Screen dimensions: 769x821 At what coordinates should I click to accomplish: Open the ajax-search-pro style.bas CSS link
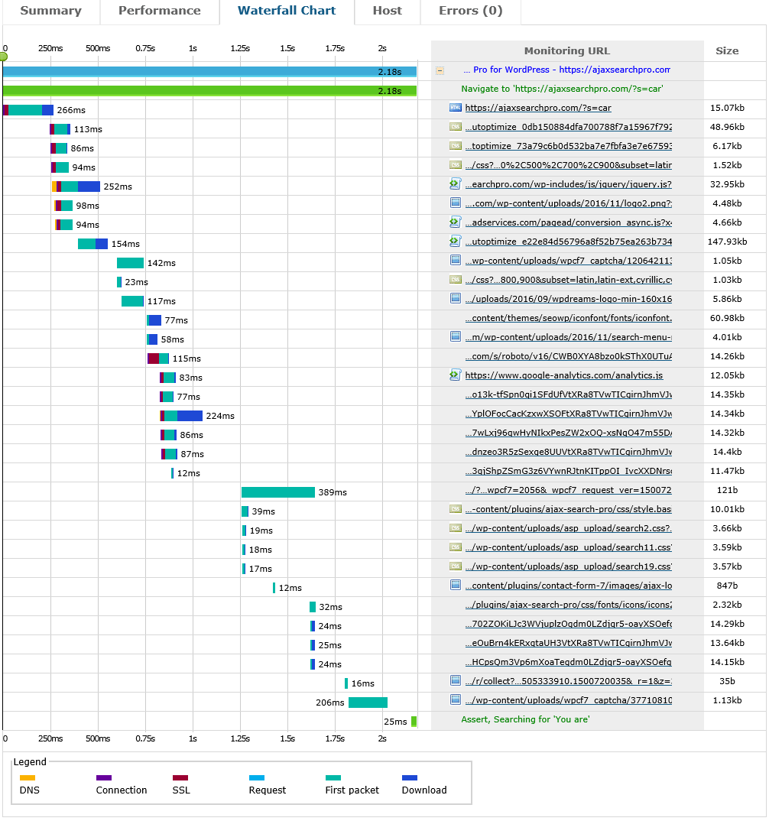click(566, 510)
